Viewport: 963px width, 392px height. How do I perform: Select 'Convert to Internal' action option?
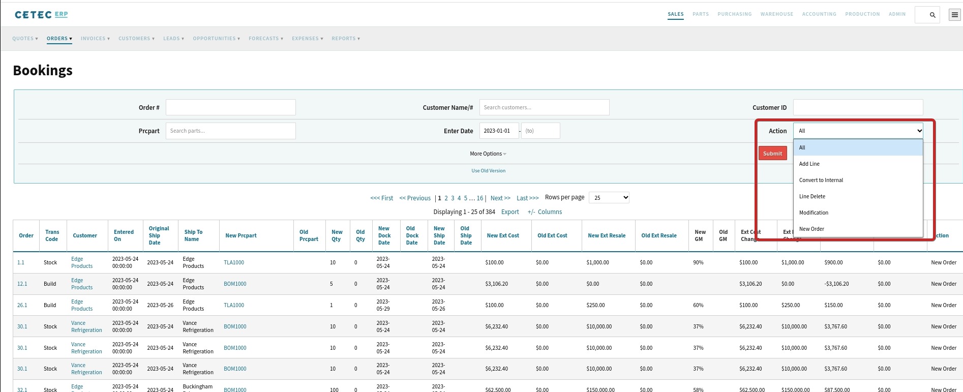(x=858, y=180)
